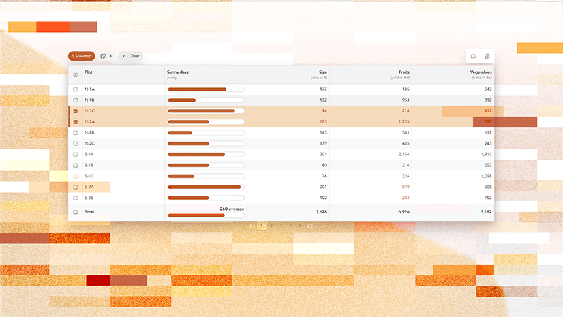563x317 pixels.
Task: Click the Fruits value 283 for S-2B
Action: point(406,198)
